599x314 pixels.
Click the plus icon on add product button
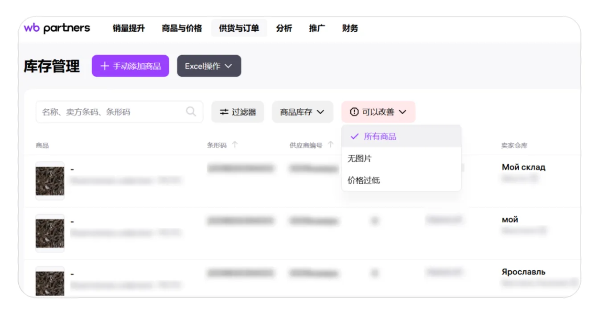click(x=104, y=66)
